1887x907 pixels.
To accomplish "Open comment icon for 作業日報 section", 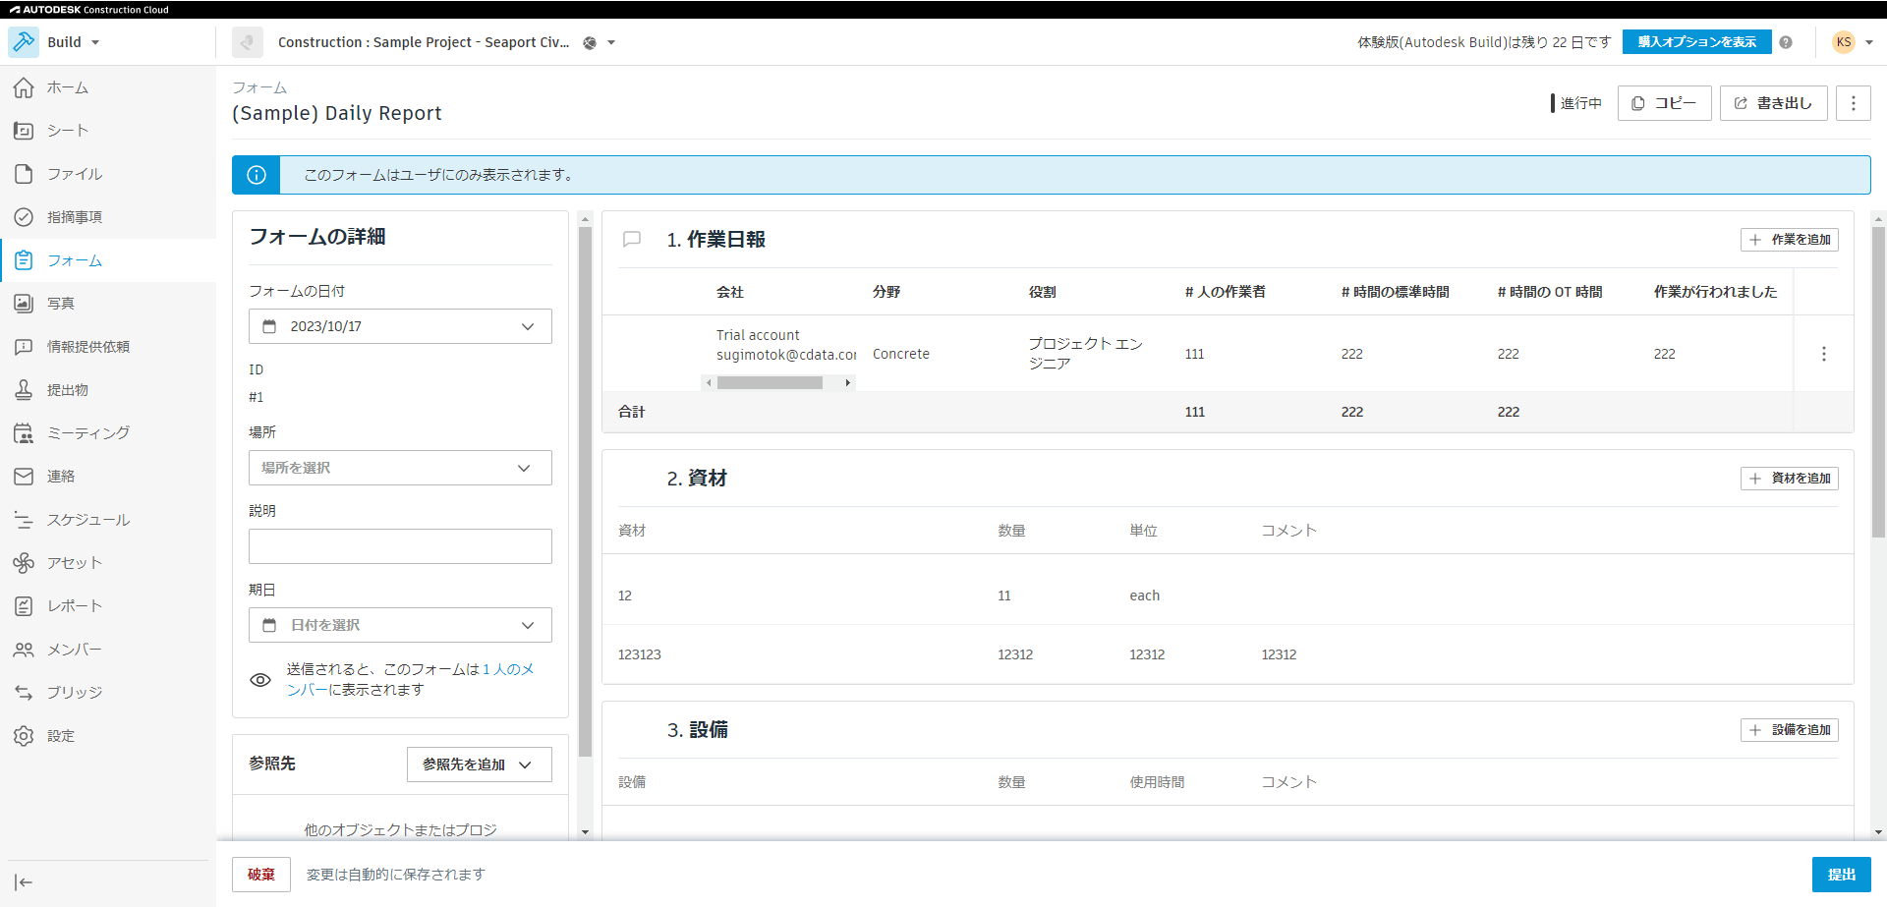I will 632,239.
